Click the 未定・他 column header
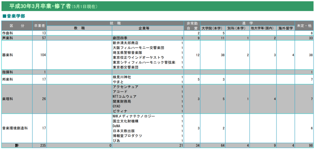 pyautogui.click(x=304, y=26)
